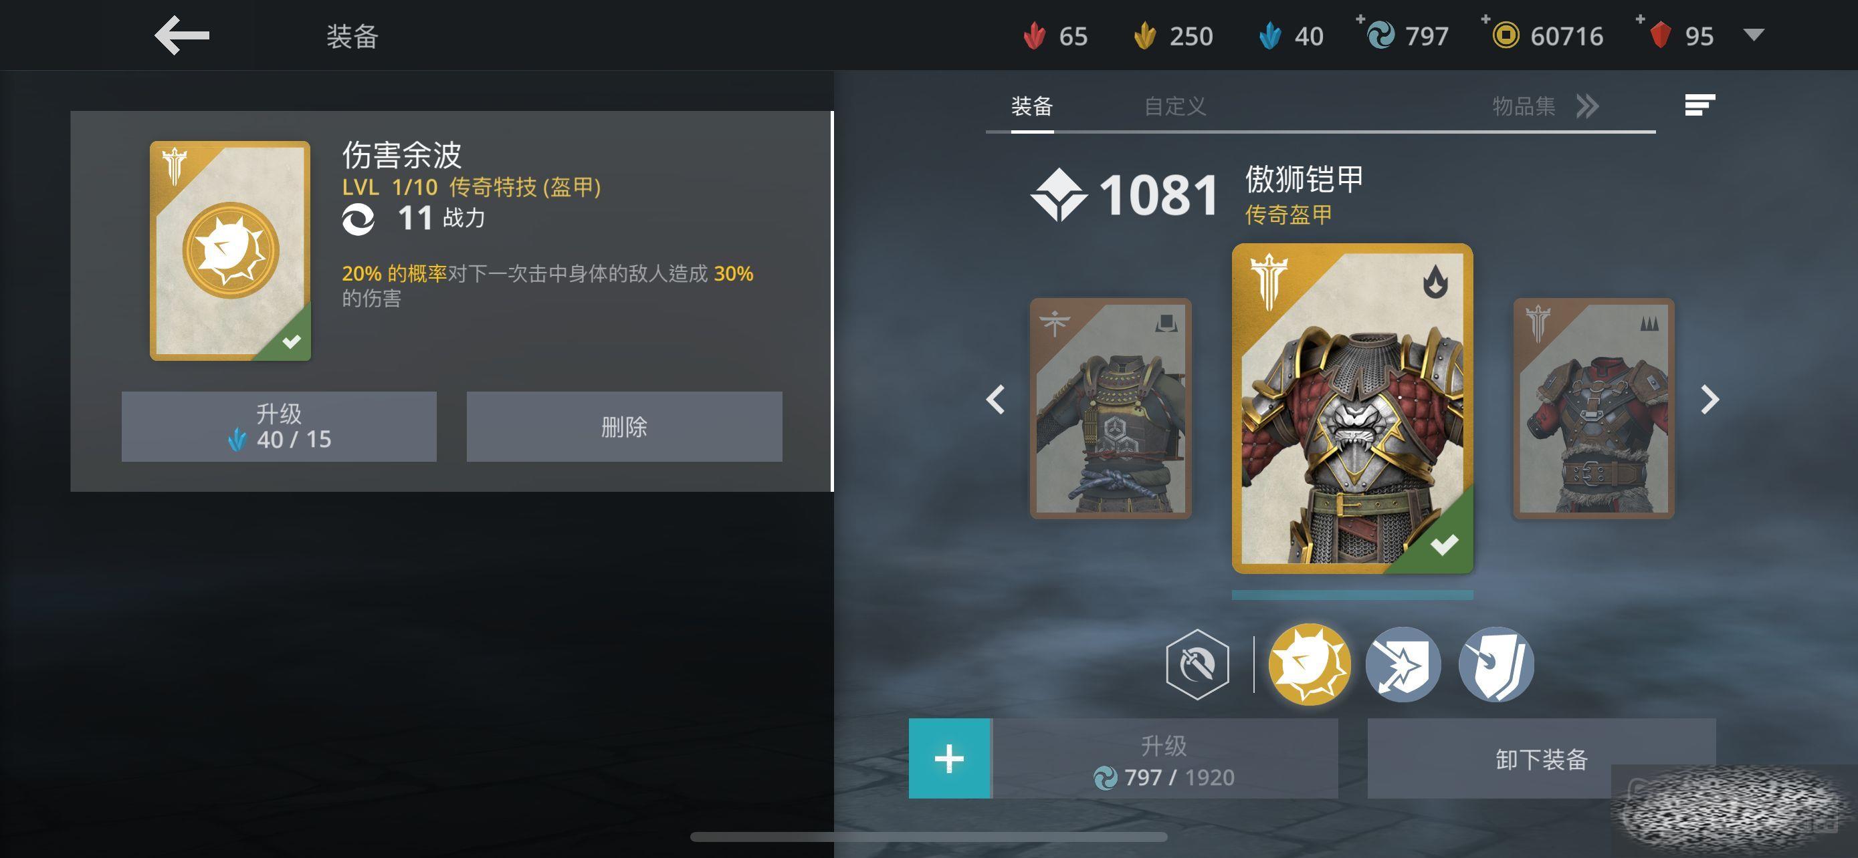Click the 删除 button
Screen dimensions: 1858x858
pyautogui.click(x=624, y=426)
